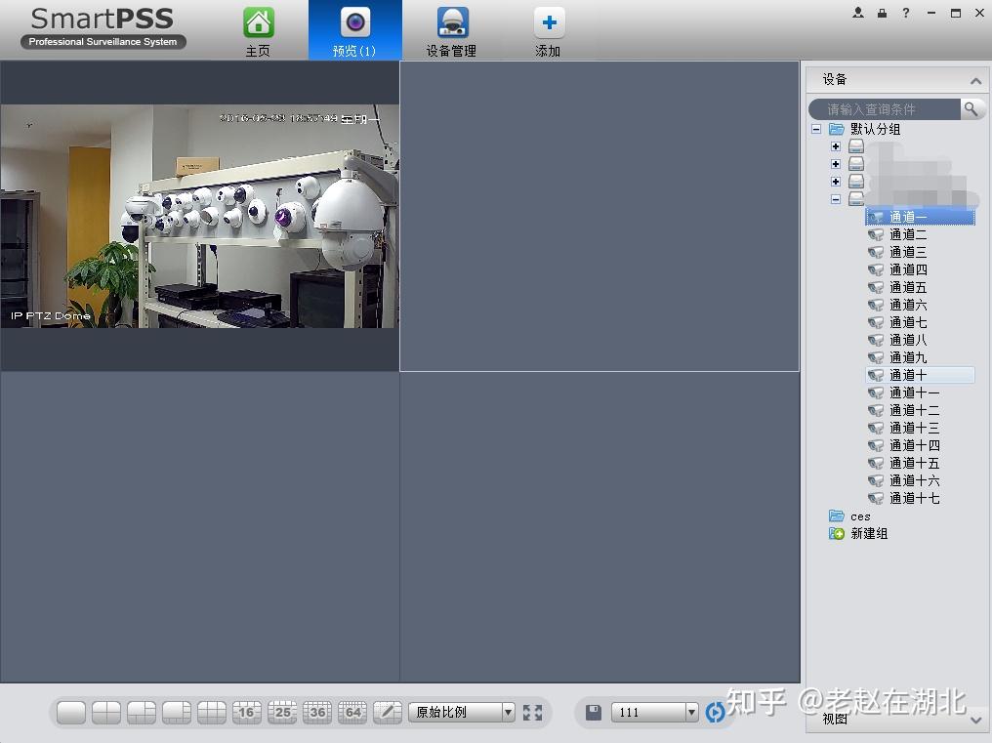Image resolution: width=992 pixels, height=743 pixels.
Task: Select 通道十 in the device tree
Action: tap(908, 375)
